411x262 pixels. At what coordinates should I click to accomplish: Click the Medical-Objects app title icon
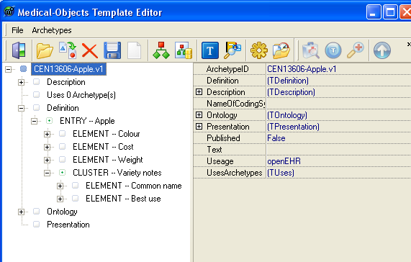[x=9, y=12]
